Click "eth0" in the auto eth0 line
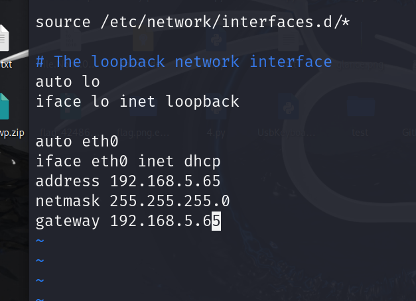 point(100,141)
